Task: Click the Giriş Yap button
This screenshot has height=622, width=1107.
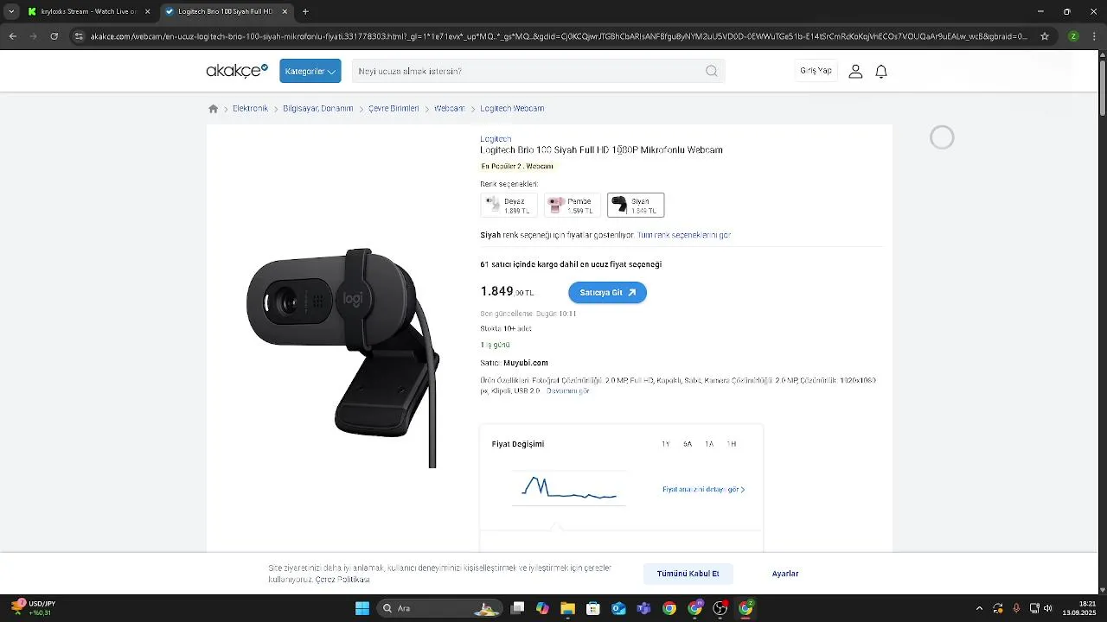Action: pos(816,71)
